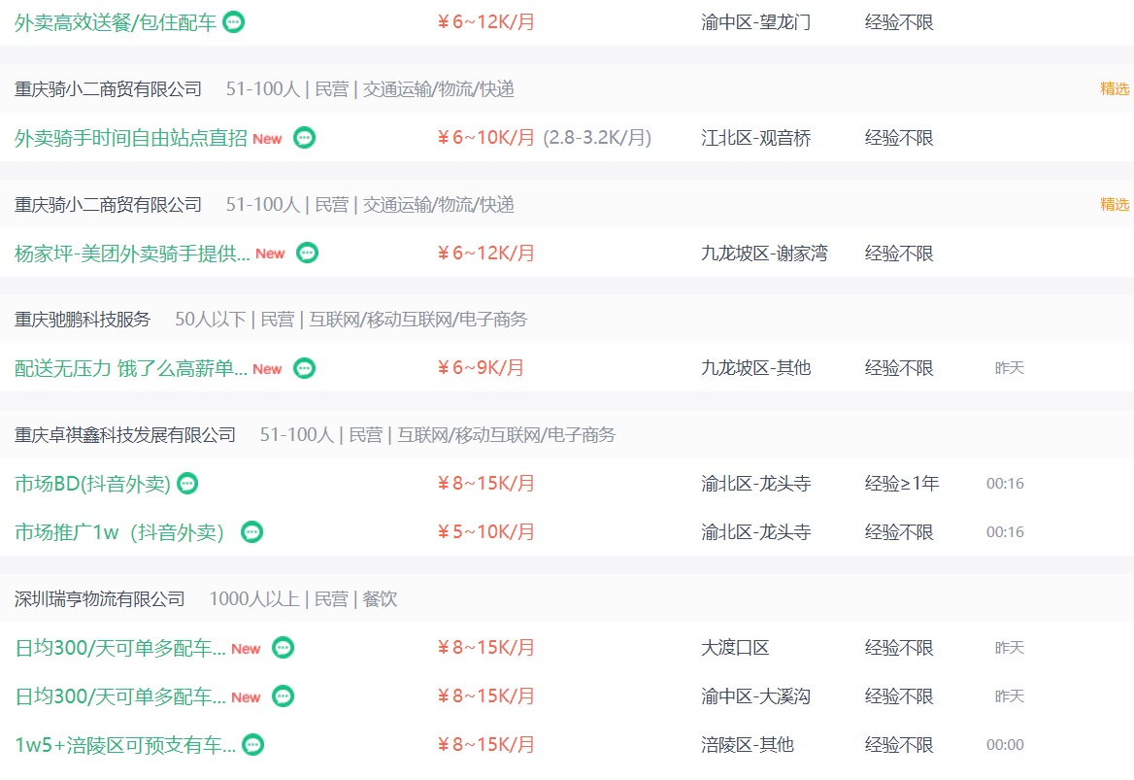Image resolution: width=1134 pixels, height=780 pixels.
Task: Open job 市场推广1w（抖音外卖）
Action: pyautogui.click(x=119, y=532)
